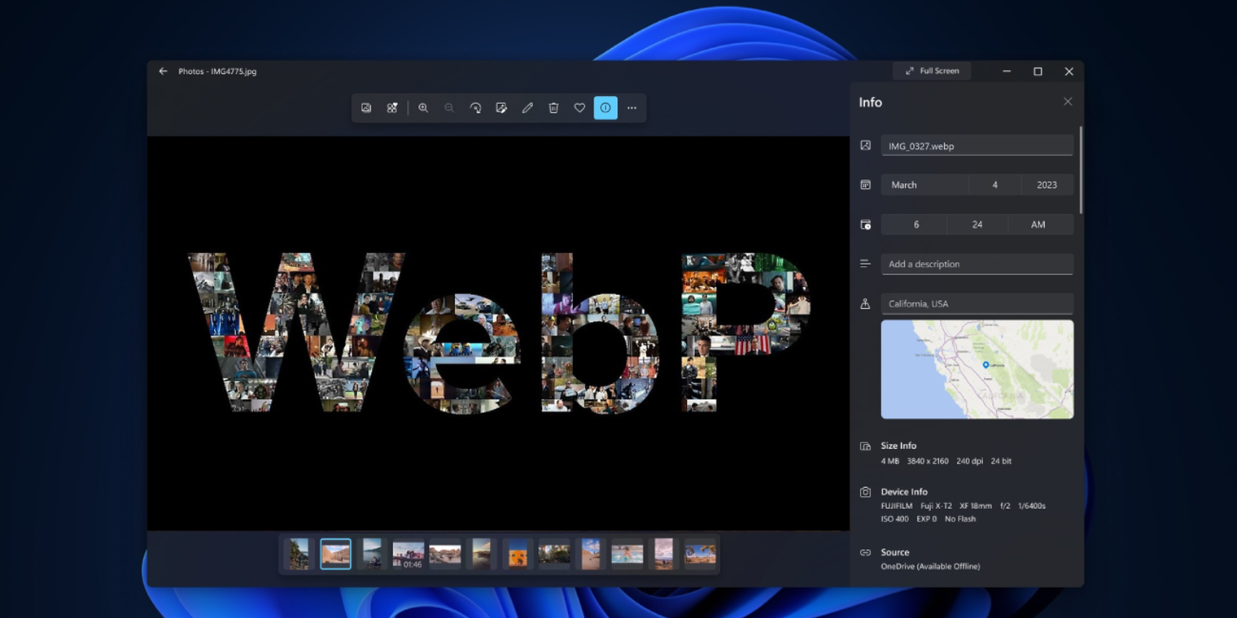Open the map showing California, USA
This screenshot has width=1237, height=618.
pos(977,369)
